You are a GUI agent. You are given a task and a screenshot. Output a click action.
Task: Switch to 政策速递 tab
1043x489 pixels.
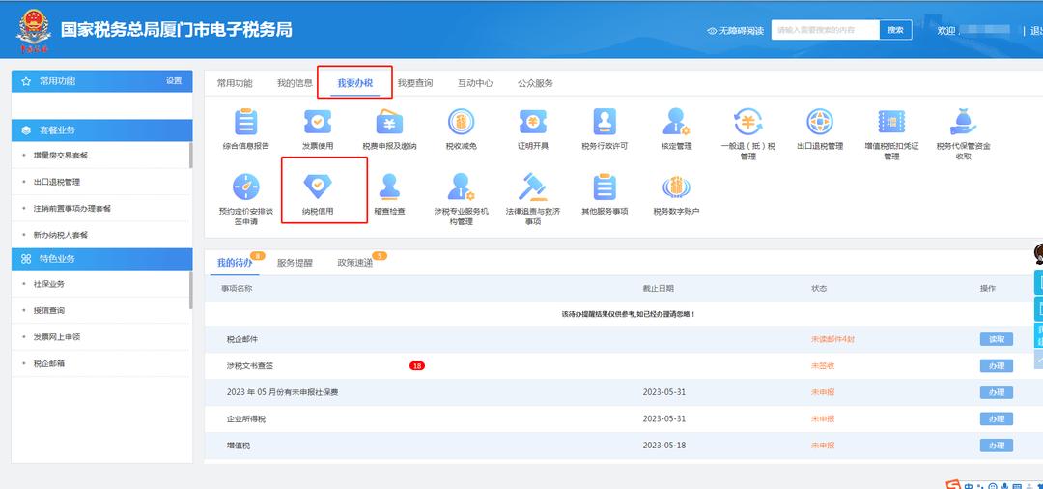(x=354, y=263)
